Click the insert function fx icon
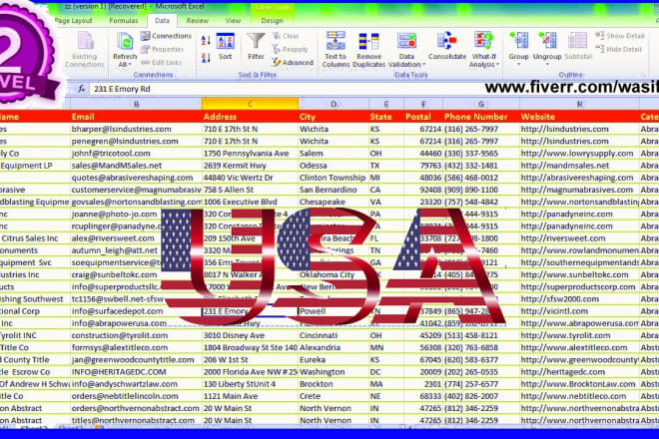 (x=81, y=89)
